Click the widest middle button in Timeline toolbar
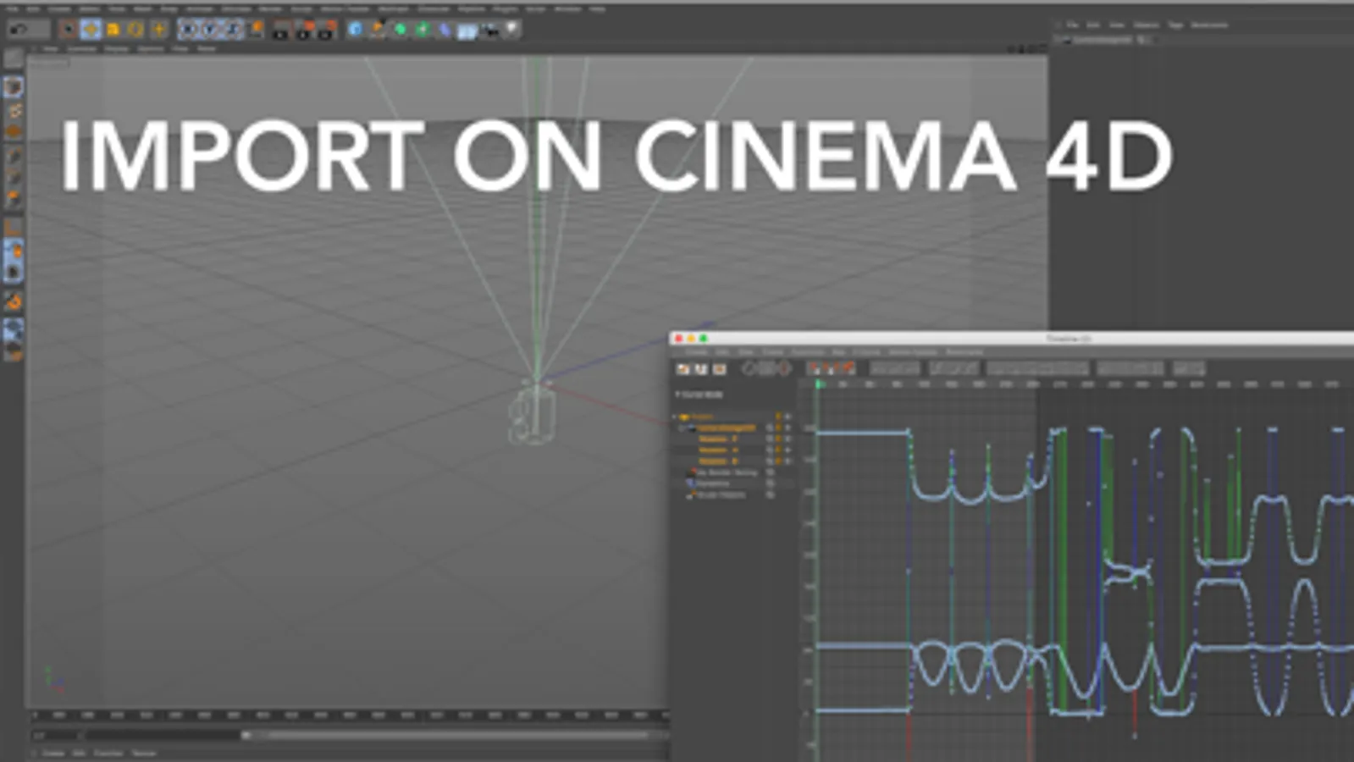 click(1037, 368)
